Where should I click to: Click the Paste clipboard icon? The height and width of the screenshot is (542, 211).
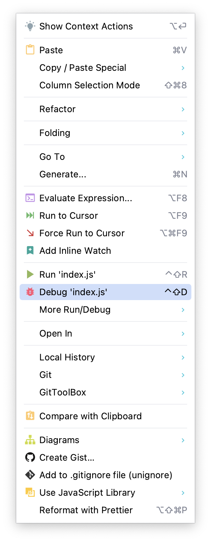click(30, 50)
